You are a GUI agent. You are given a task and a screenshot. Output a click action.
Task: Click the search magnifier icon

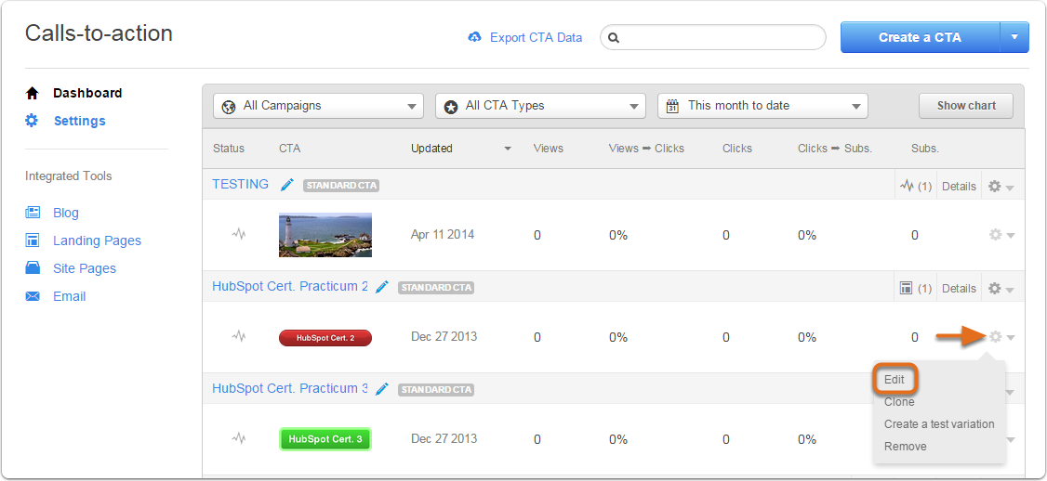(615, 38)
